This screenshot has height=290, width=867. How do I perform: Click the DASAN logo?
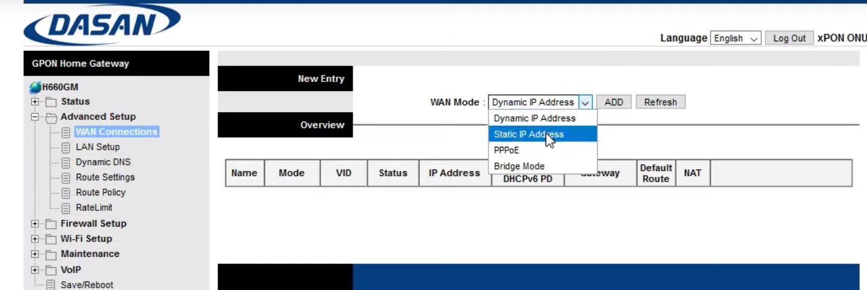(x=102, y=25)
